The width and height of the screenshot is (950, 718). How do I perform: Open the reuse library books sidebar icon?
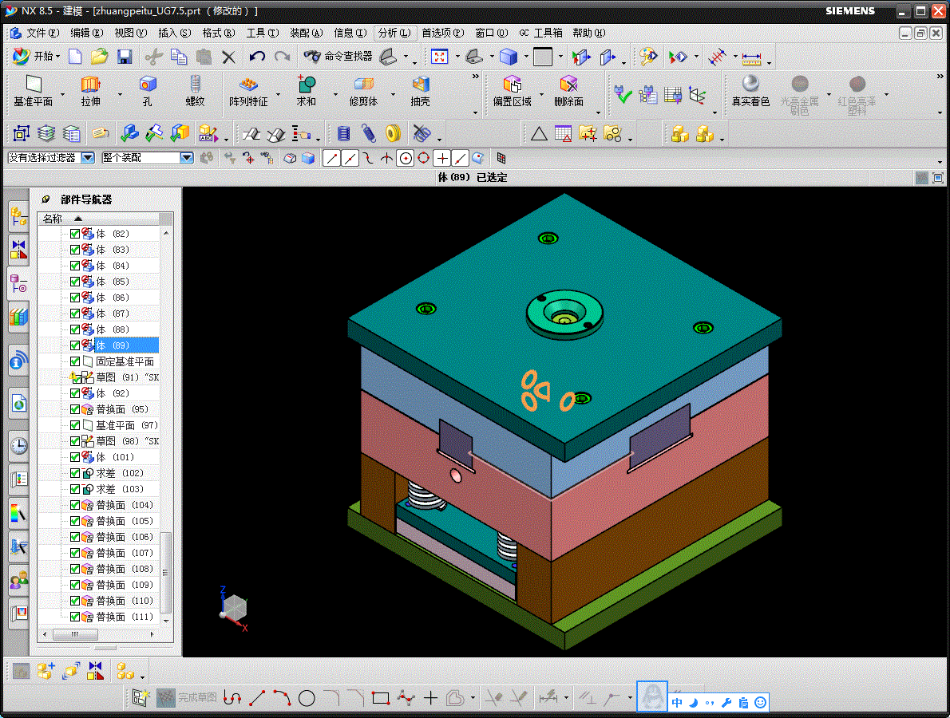19,317
